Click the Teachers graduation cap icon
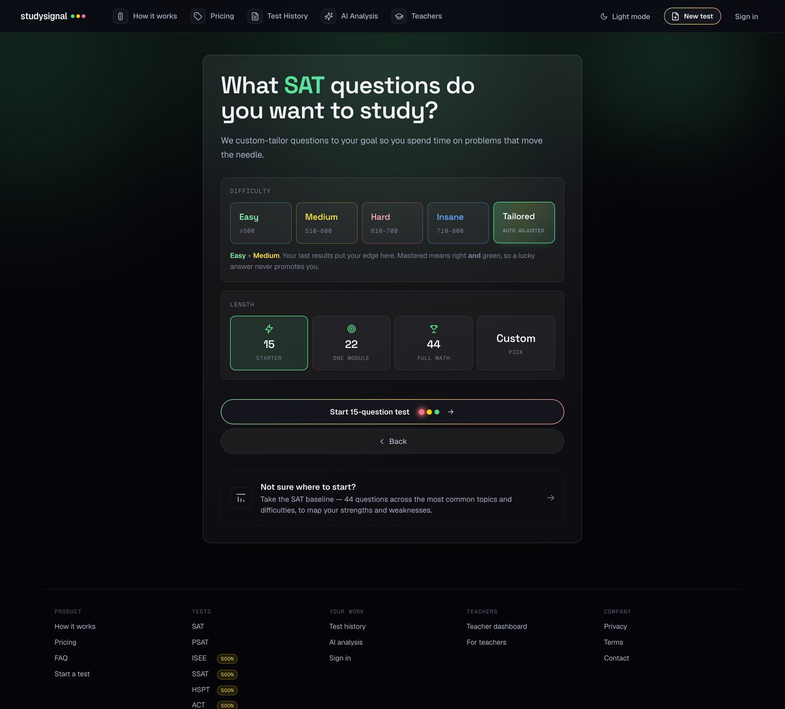The width and height of the screenshot is (785, 709). [399, 16]
